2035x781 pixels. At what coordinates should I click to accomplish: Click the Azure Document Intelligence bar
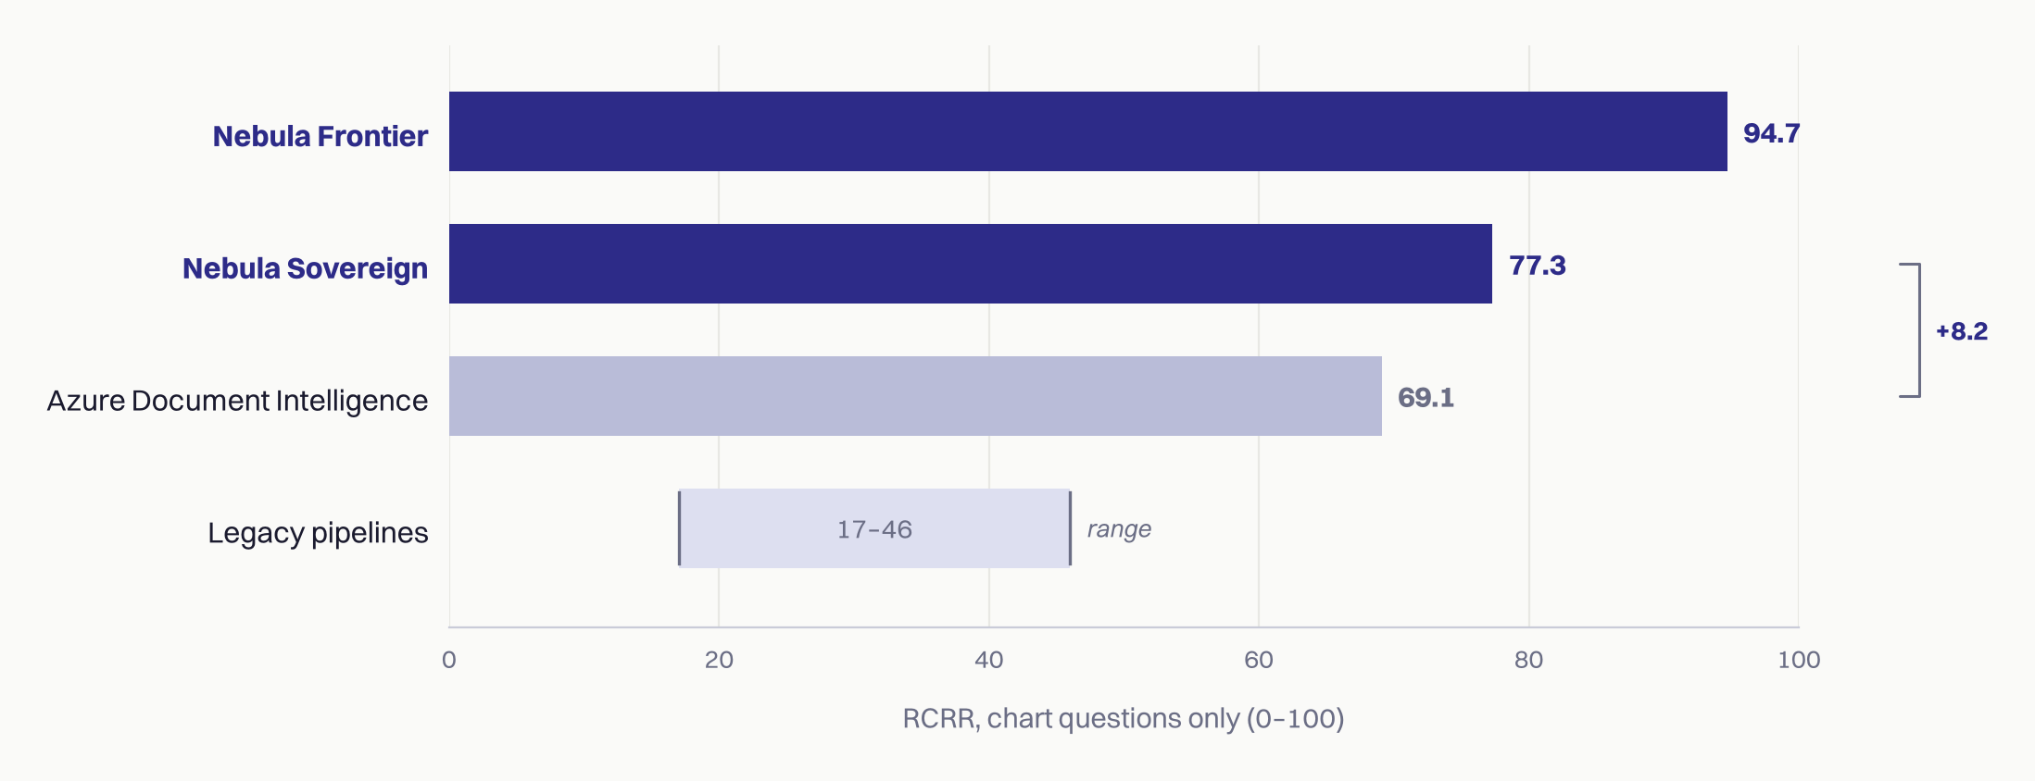(915, 396)
